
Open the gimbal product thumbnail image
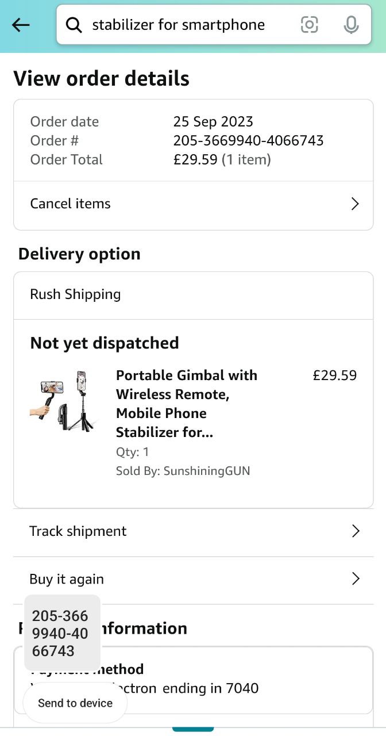point(64,402)
